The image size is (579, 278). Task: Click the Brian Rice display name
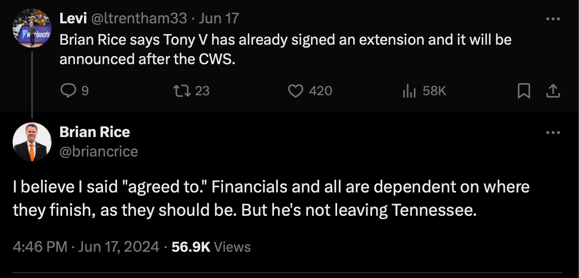coord(95,132)
